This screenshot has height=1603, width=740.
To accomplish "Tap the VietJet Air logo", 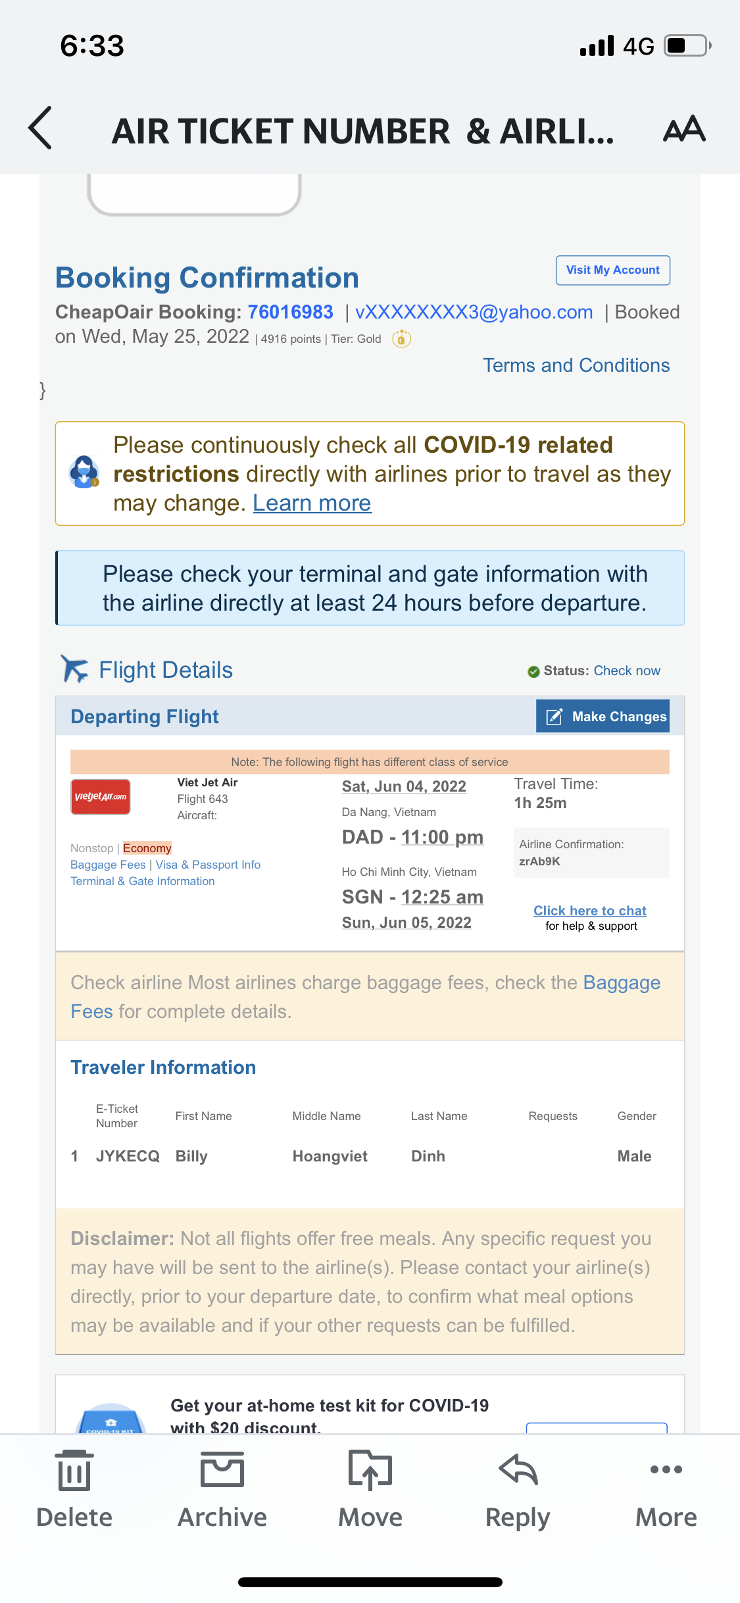I will pyautogui.click(x=101, y=797).
